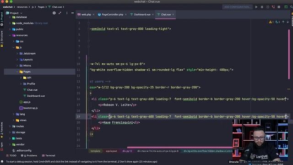Click the Search Everywhere magnifier icon
This screenshot has height=165, width=293.
coord(291,7)
